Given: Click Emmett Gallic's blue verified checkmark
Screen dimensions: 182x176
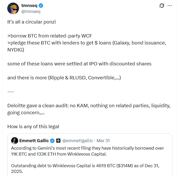Looking at the screenshot, I should point(52,141).
